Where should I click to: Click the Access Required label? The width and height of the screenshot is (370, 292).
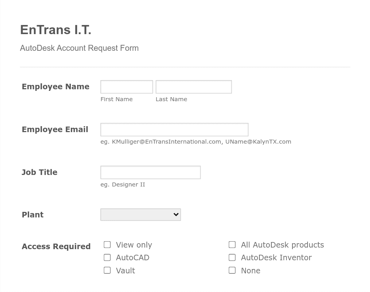coord(56,246)
